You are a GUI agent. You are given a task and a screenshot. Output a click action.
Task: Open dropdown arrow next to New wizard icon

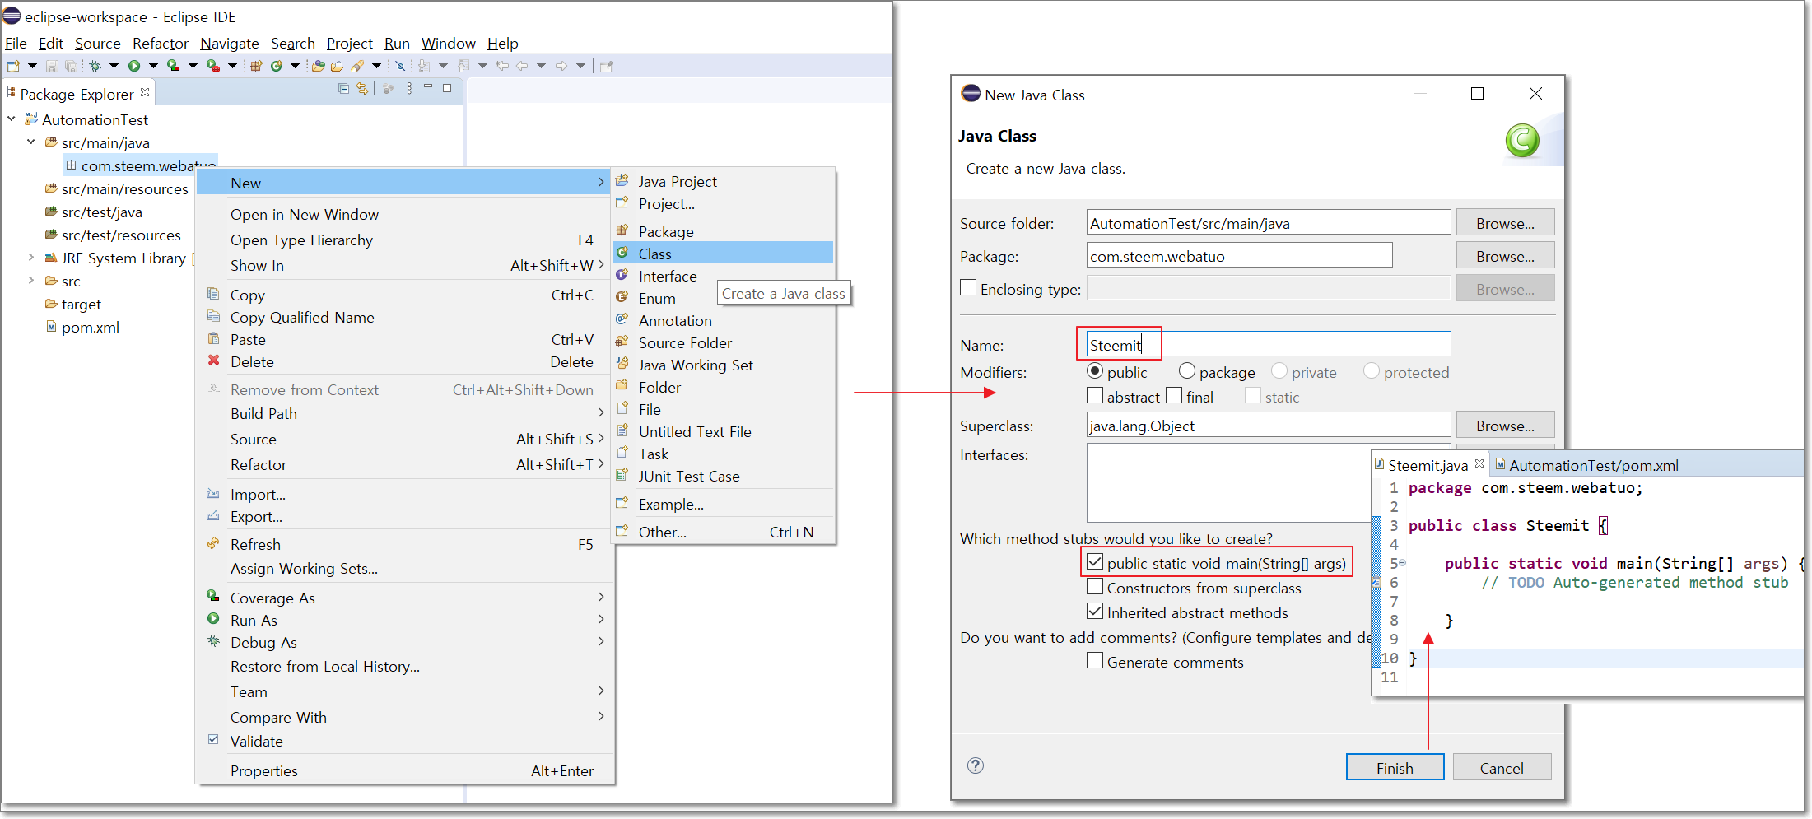click(33, 66)
